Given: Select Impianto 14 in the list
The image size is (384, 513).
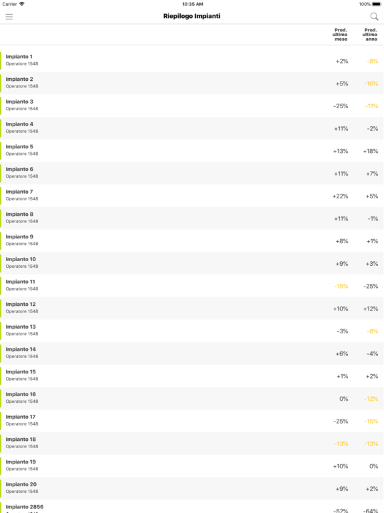Looking at the screenshot, I should [192, 353].
